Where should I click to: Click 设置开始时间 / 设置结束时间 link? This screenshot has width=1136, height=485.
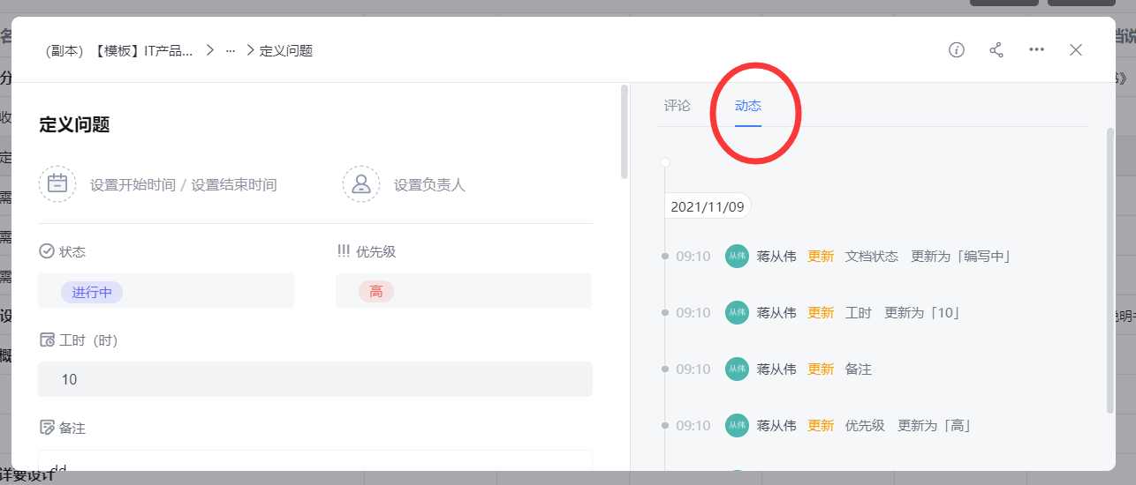pyautogui.click(x=183, y=185)
